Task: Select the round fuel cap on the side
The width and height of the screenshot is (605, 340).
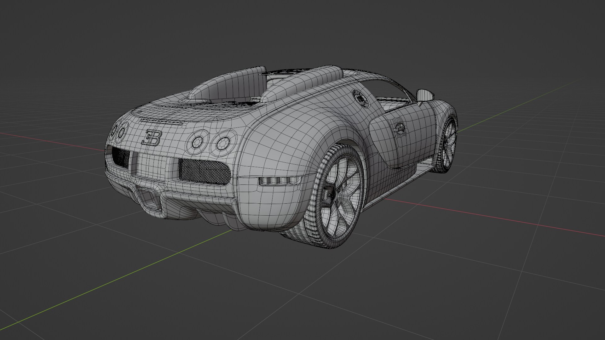Action: (x=360, y=98)
